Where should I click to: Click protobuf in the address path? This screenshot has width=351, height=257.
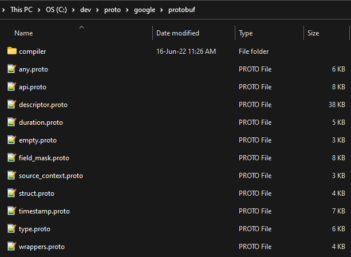(x=182, y=10)
